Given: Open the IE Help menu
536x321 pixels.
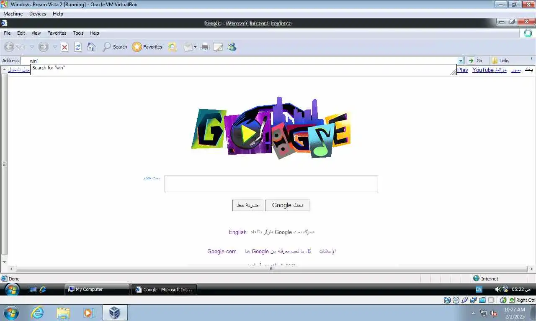Looking at the screenshot, I should [95, 33].
